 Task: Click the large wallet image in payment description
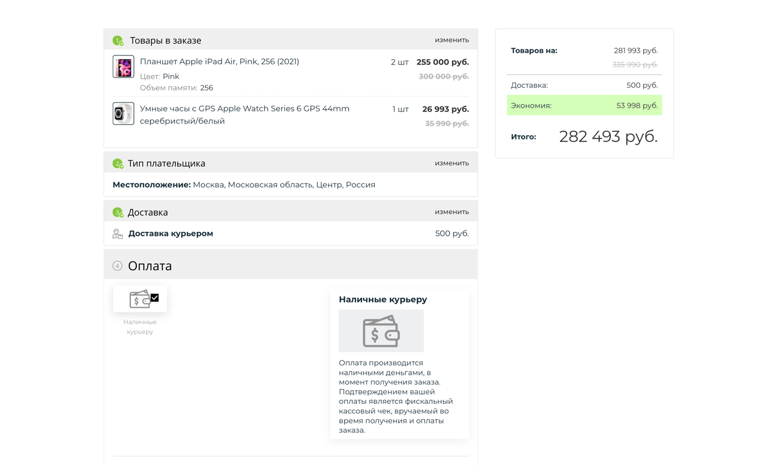pos(381,331)
